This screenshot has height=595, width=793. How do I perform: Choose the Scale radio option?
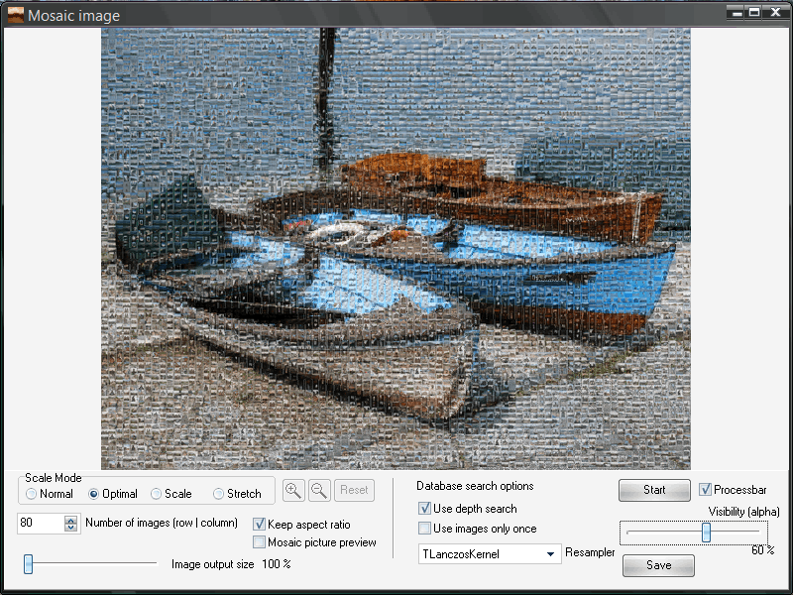pos(157,494)
